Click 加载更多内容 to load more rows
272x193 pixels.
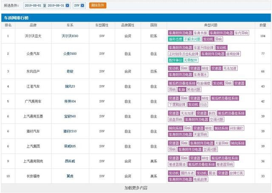pyautogui.click(x=136, y=188)
